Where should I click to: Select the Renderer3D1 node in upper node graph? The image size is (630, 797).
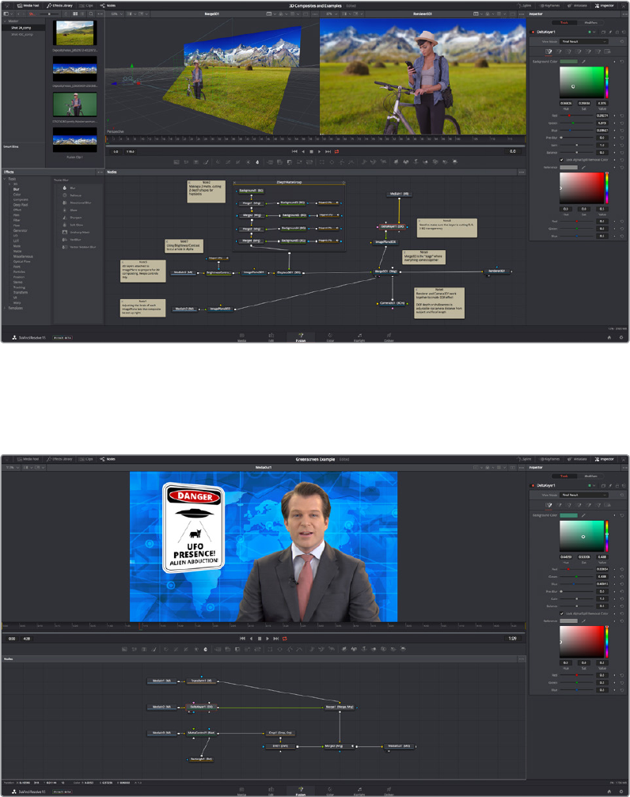[497, 271]
